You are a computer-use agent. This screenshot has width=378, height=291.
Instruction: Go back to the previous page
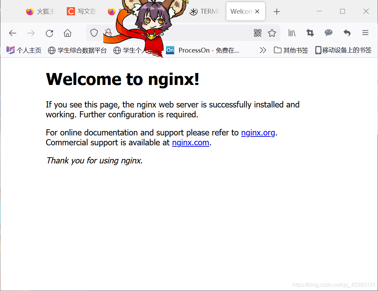click(x=13, y=33)
